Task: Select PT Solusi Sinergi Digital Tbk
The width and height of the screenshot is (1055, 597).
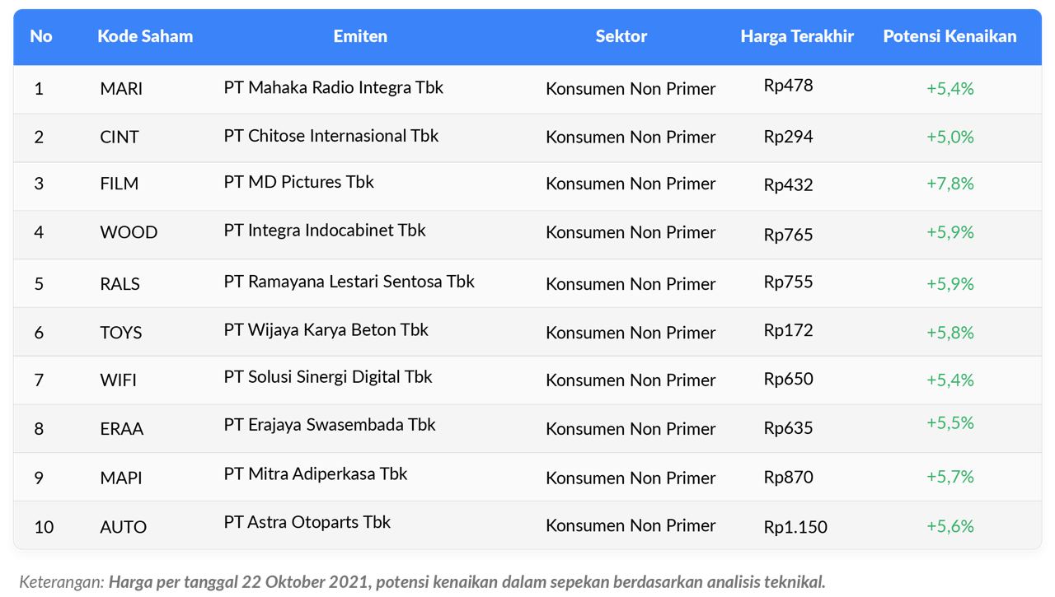Action: tap(328, 377)
